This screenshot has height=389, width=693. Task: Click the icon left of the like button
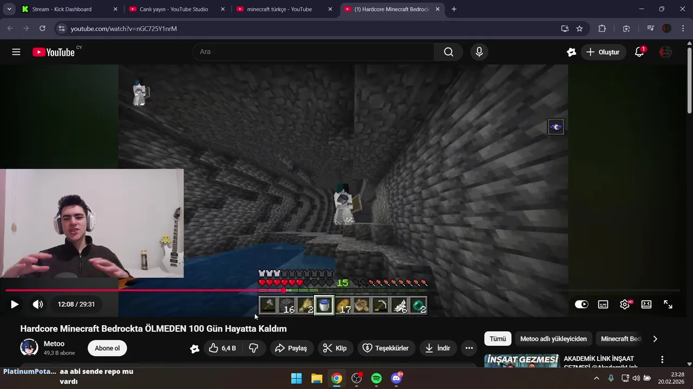click(x=195, y=348)
